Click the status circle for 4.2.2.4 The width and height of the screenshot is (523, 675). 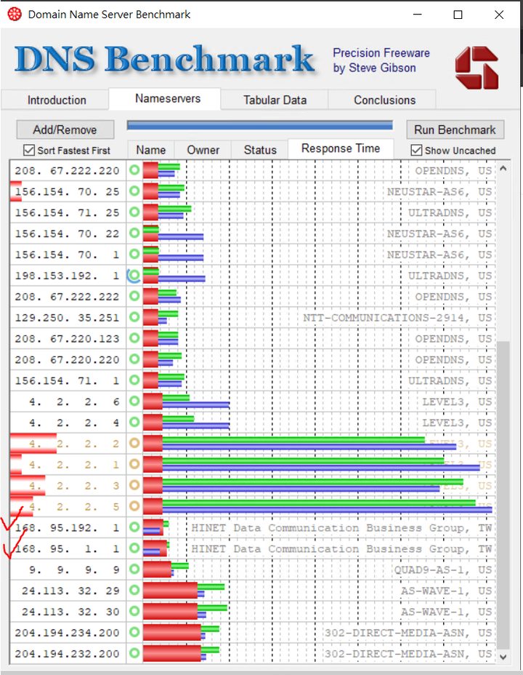point(134,422)
